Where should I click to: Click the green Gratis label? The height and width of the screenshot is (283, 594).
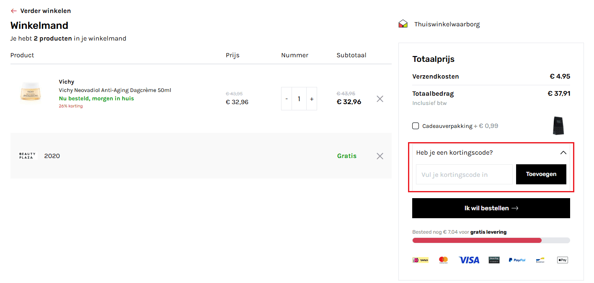coord(347,156)
